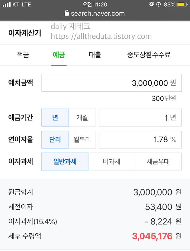Image resolution: width=190 pixels, height=251 pixels.
Task: Select the 예금 tab
Action: point(59,55)
